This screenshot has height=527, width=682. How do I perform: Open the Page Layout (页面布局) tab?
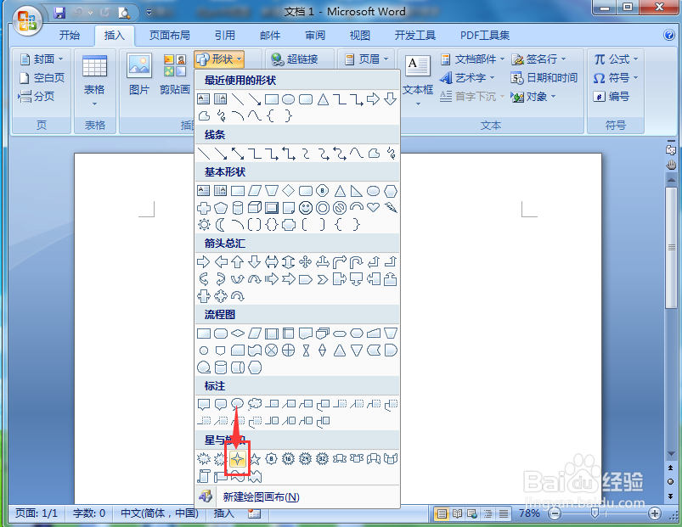170,35
